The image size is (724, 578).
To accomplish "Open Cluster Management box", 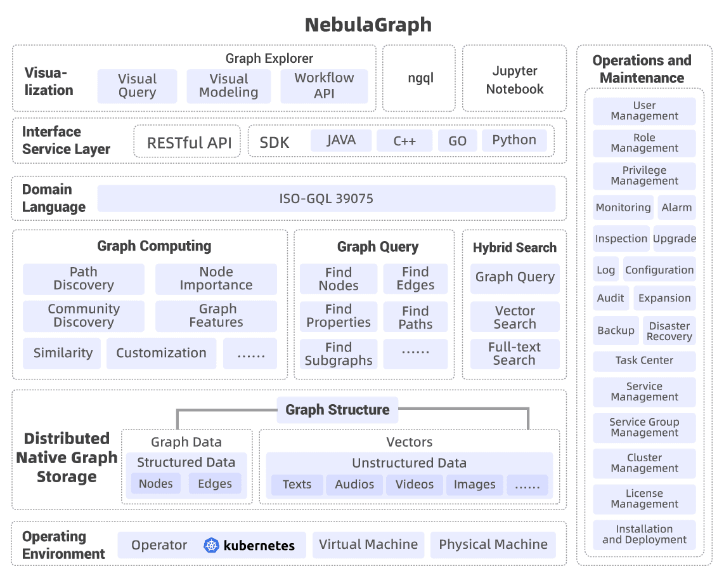I will point(644,463).
